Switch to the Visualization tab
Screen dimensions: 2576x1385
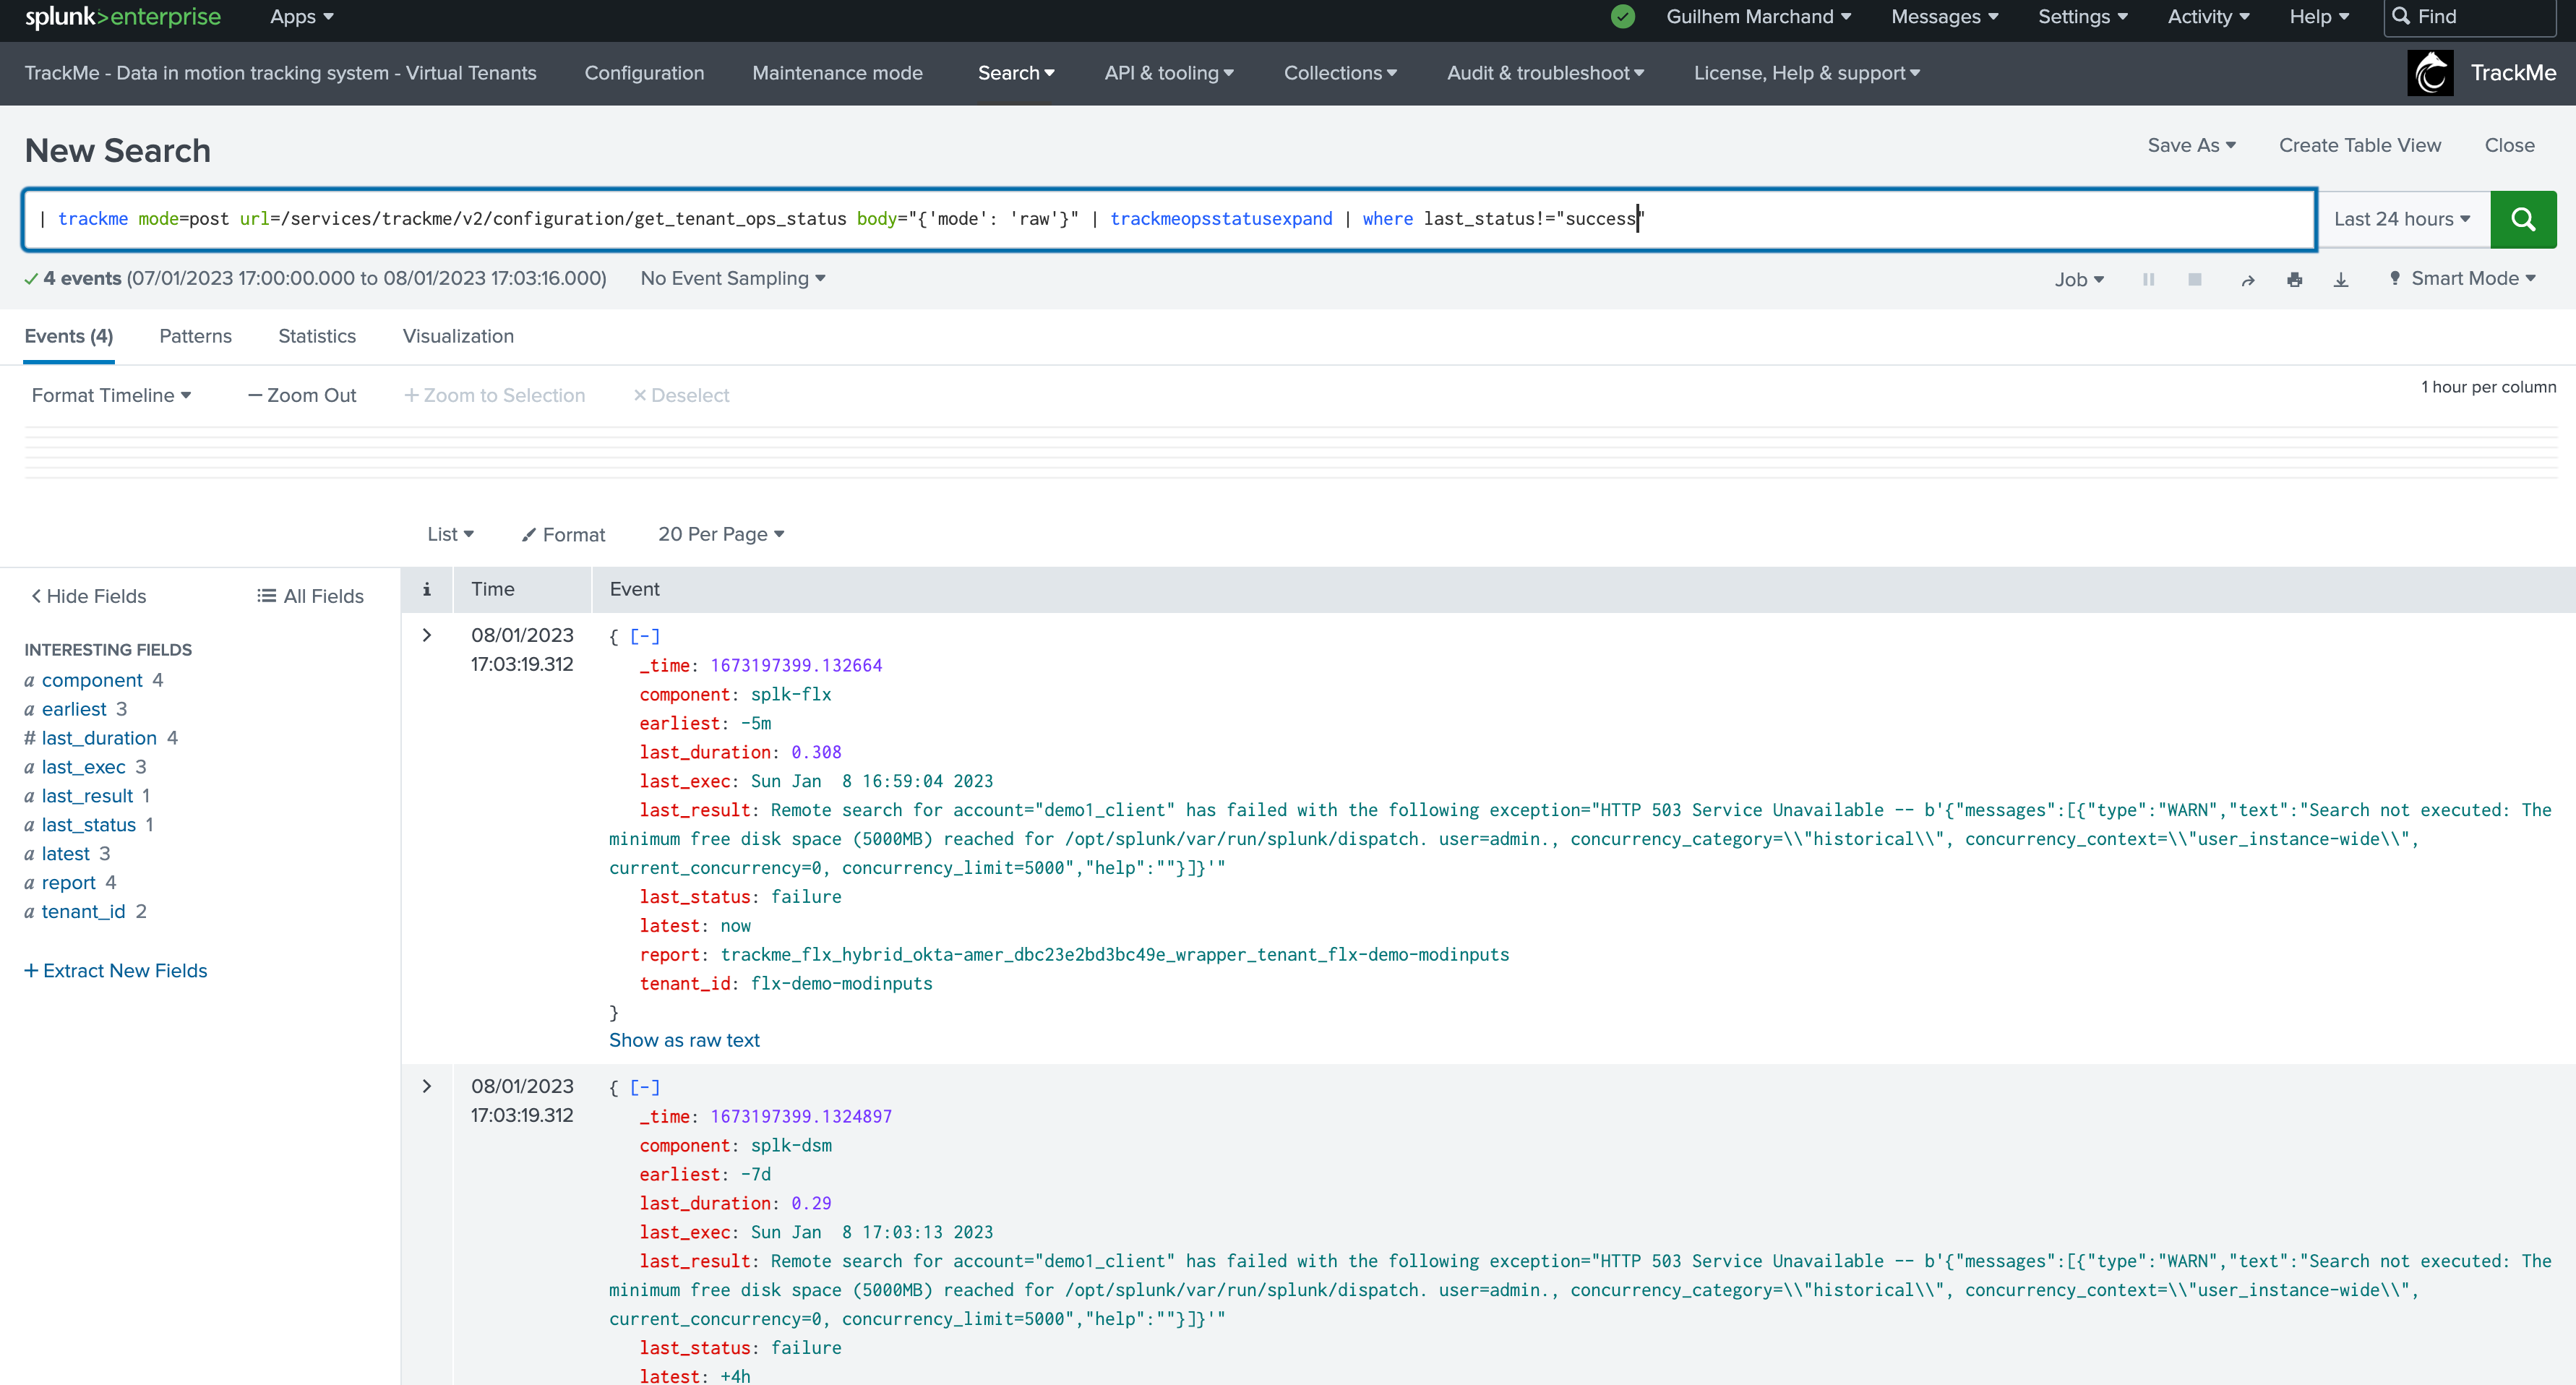coord(458,337)
